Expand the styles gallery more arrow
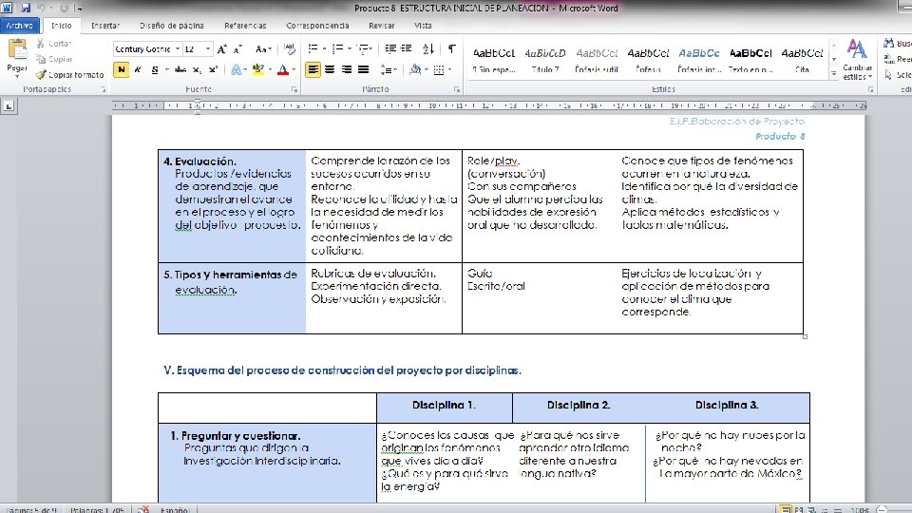The width and height of the screenshot is (912, 513). [x=833, y=73]
